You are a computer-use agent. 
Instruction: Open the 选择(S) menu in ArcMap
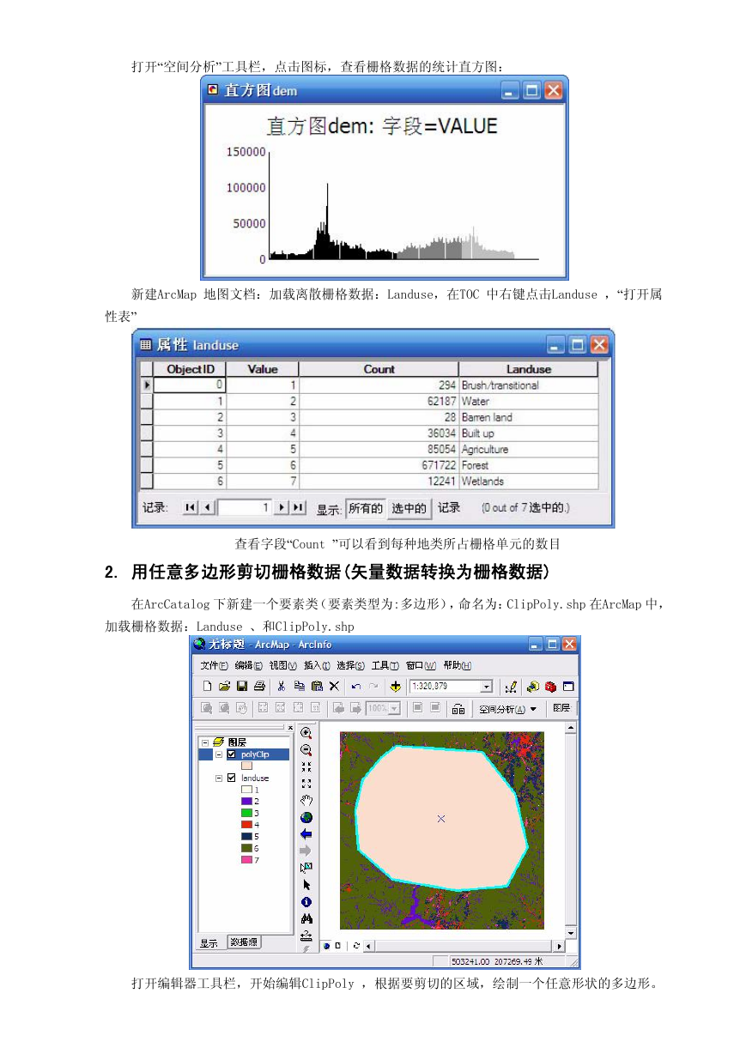[350, 665]
